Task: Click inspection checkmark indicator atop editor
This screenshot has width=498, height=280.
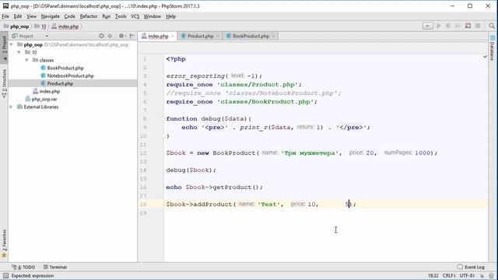Action: [x=485, y=57]
